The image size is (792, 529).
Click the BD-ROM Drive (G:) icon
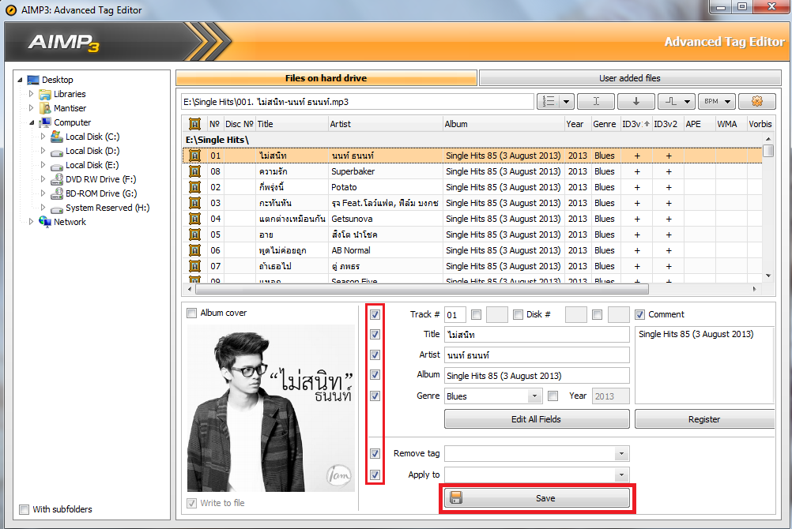57,193
